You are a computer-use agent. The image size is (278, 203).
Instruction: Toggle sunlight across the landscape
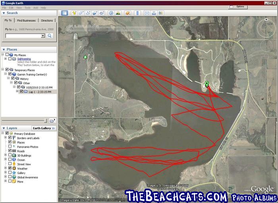118,13
